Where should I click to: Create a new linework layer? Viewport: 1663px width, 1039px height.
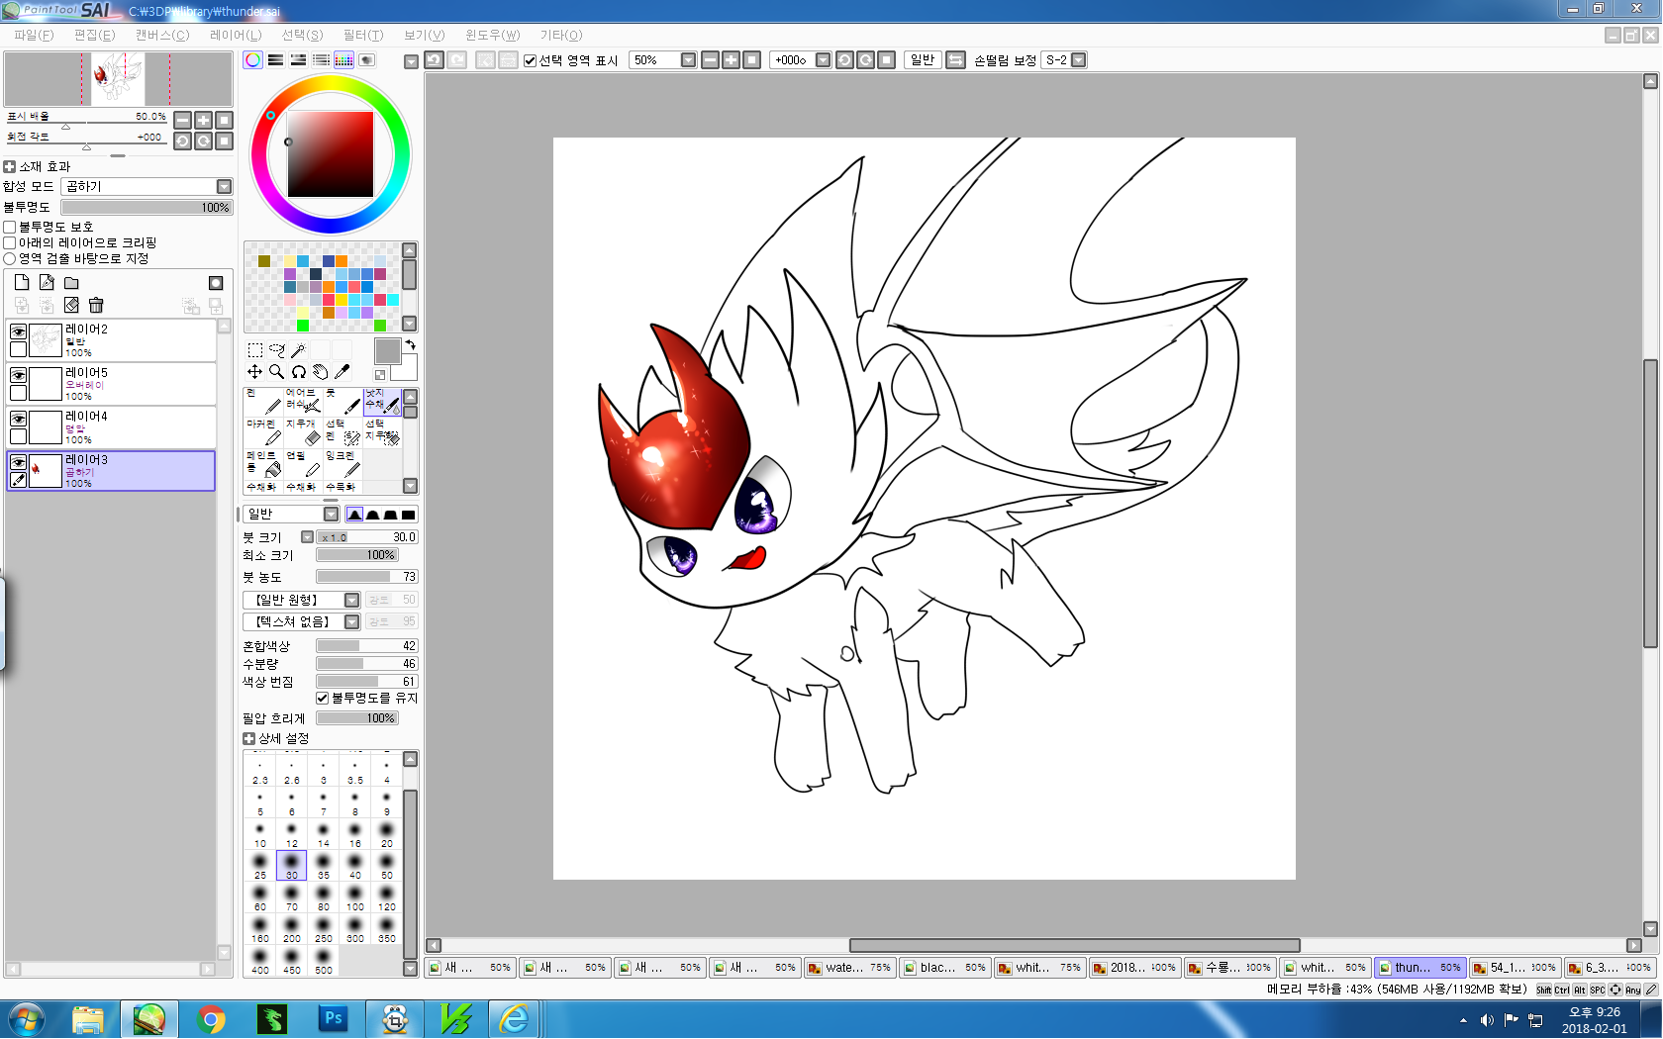click(47, 282)
